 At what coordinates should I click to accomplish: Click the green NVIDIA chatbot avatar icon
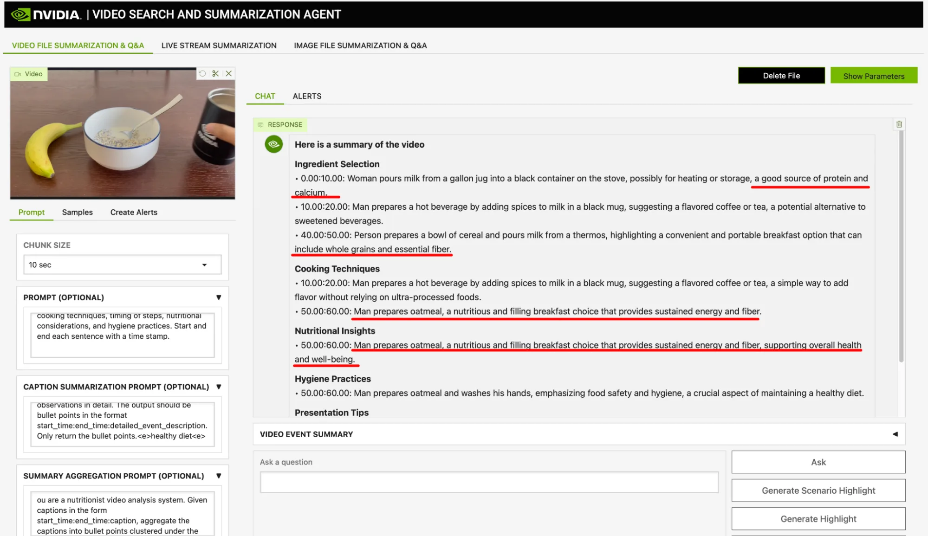[273, 144]
